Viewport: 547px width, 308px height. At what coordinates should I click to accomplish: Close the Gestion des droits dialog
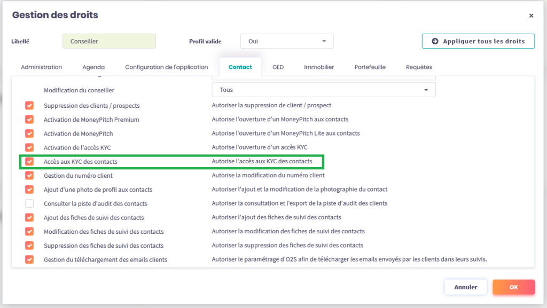(x=531, y=16)
